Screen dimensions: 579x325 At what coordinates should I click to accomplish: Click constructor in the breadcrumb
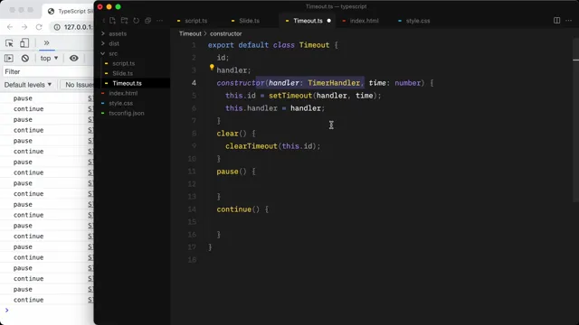click(225, 33)
